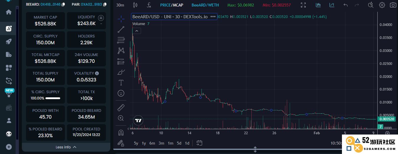
Task: Open the pair explorer chart icon in sidebar
Action: (x=9, y=28)
